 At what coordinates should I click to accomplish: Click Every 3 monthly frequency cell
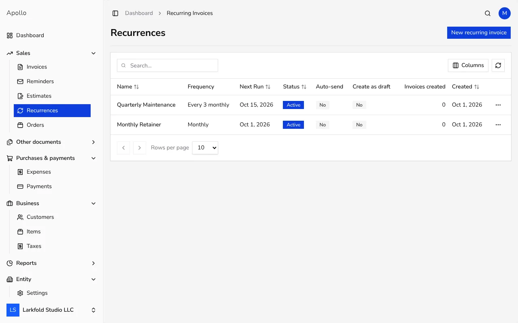(208, 105)
